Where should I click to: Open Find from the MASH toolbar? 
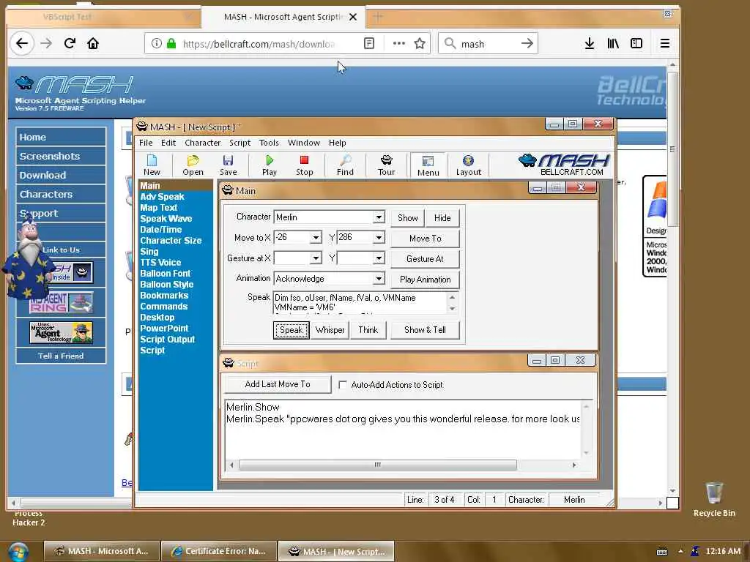click(x=345, y=165)
